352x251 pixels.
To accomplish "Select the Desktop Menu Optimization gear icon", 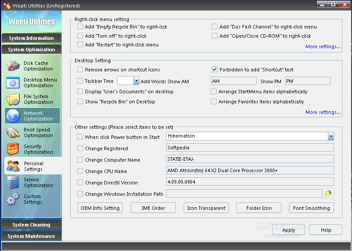I will click(x=13, y=83).
